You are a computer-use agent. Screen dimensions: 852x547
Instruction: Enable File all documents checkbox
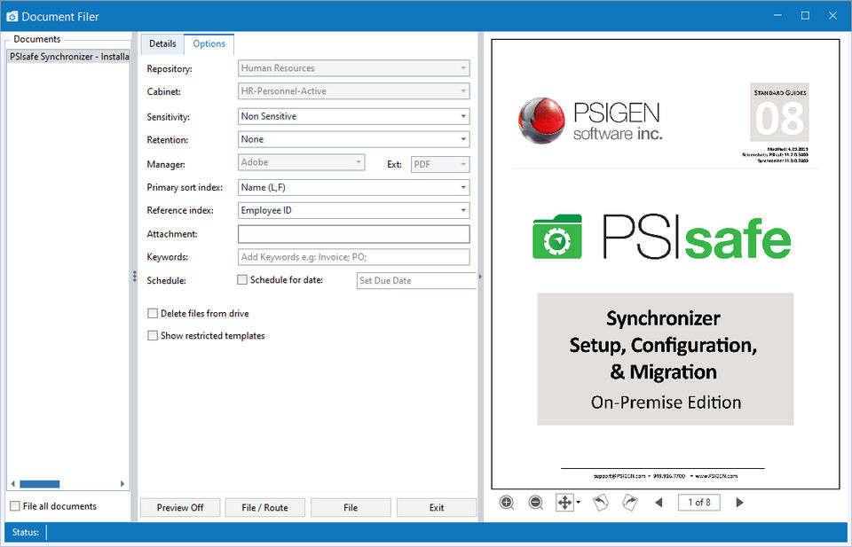pos(15,505)
